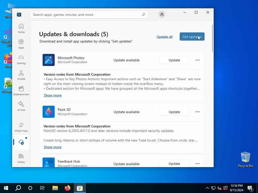Expand Show more for Microsoft Photos notes
This screenshot has width=258, height=193.
click(53, 95)
